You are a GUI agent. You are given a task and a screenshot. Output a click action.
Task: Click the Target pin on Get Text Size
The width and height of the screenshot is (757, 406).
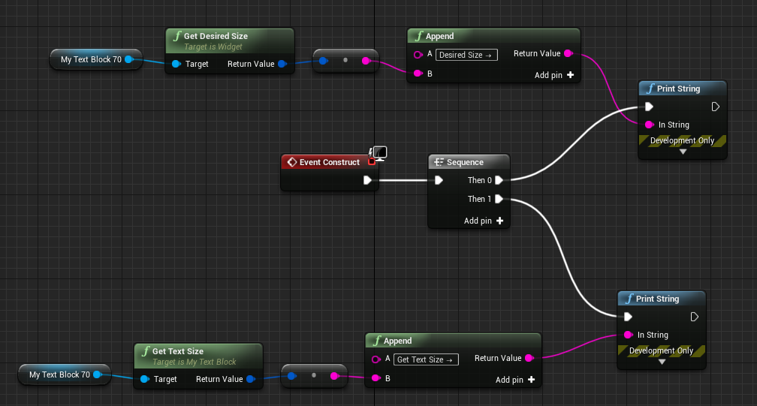point(144,379)
